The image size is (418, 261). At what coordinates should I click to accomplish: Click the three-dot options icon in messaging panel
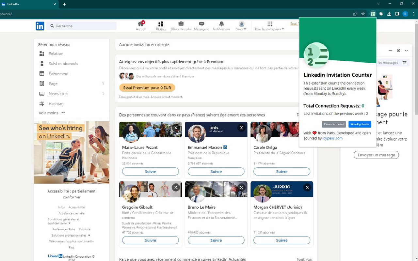point(391,50)
